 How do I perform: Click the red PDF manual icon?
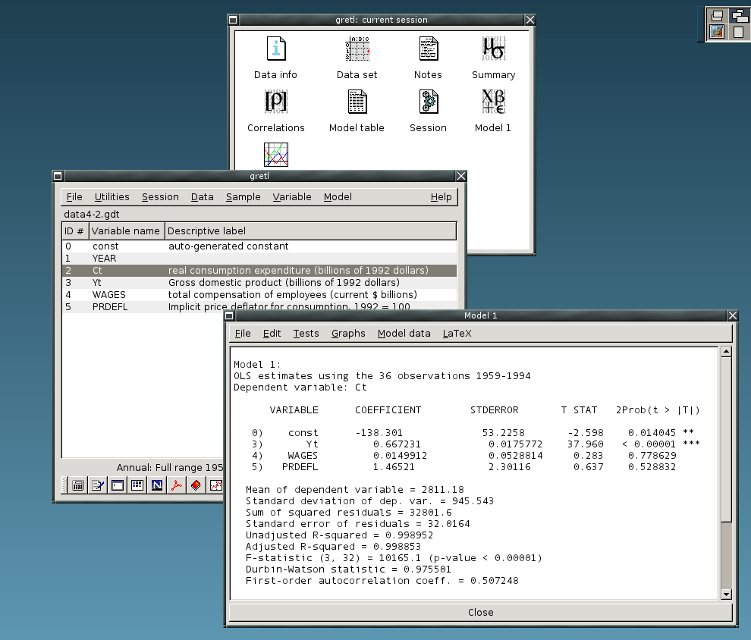point(176,486)
